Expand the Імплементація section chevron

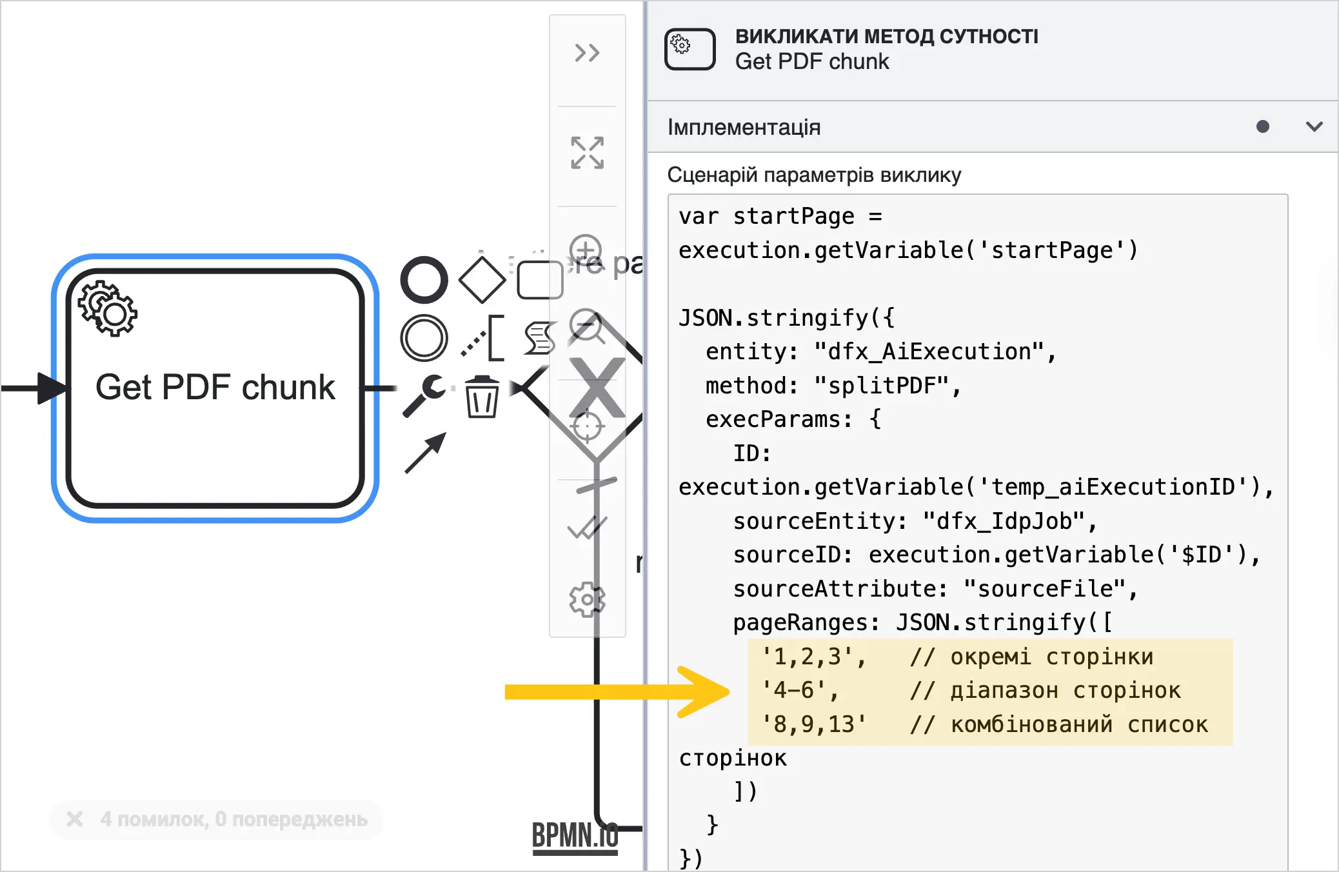click(1314, 126)
